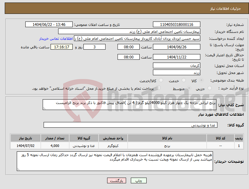Click the تاریخ نیاز column header
The width and height of the screenshot is (249, 189).
[x=25, y=138]
